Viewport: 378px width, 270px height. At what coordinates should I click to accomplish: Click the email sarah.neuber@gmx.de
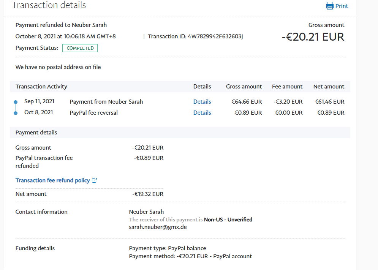click(x=158, y=227)
